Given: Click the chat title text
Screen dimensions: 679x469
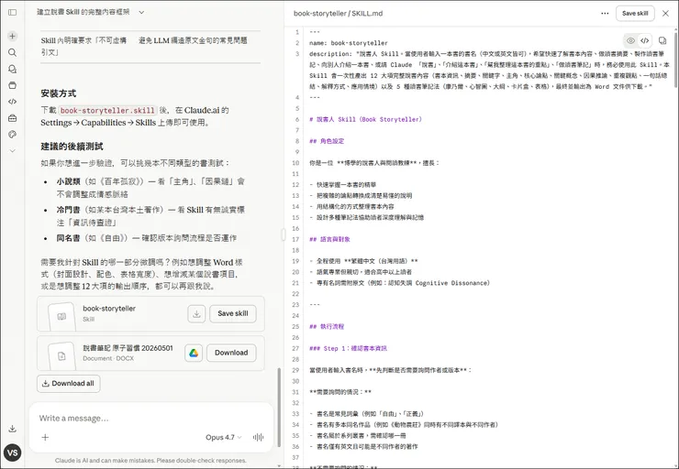Looking at the screenshot, I should pos(83,12).
